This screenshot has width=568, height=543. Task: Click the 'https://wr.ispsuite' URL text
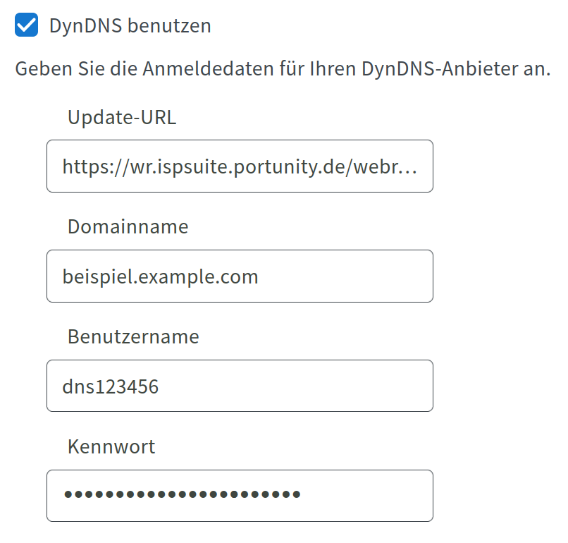141,166
